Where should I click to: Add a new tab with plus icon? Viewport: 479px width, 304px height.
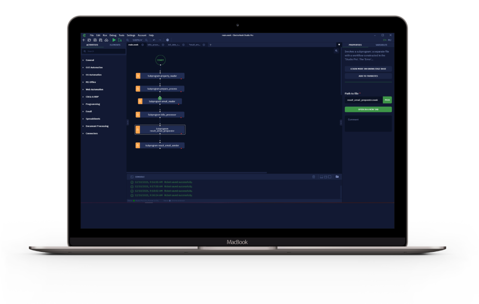(x=210, y=45)
